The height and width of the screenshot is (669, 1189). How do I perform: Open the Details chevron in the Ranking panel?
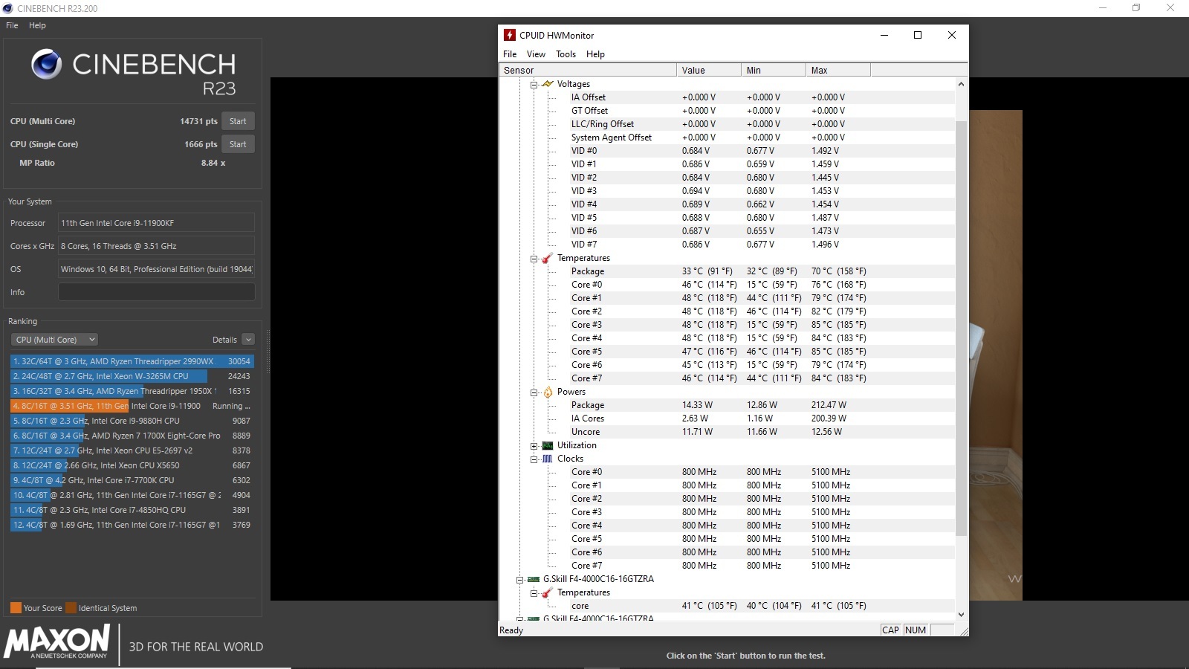coord(248,340)
